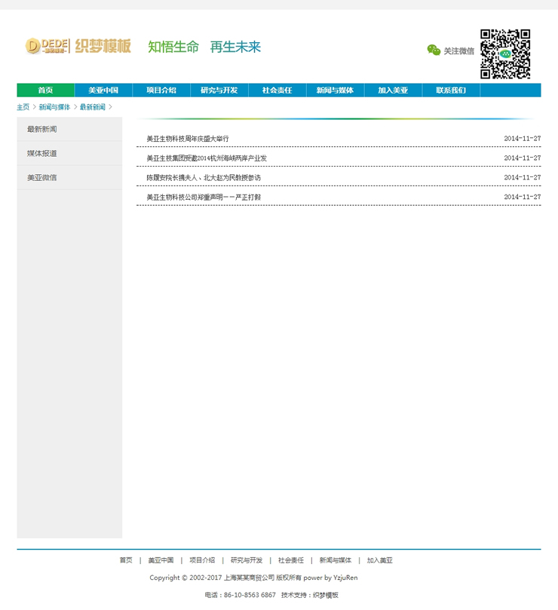The width and height of the screenshot is (558, 610).
Task: Open 美亚微信 in the left sidebar
Action: [x=42, y=177]
